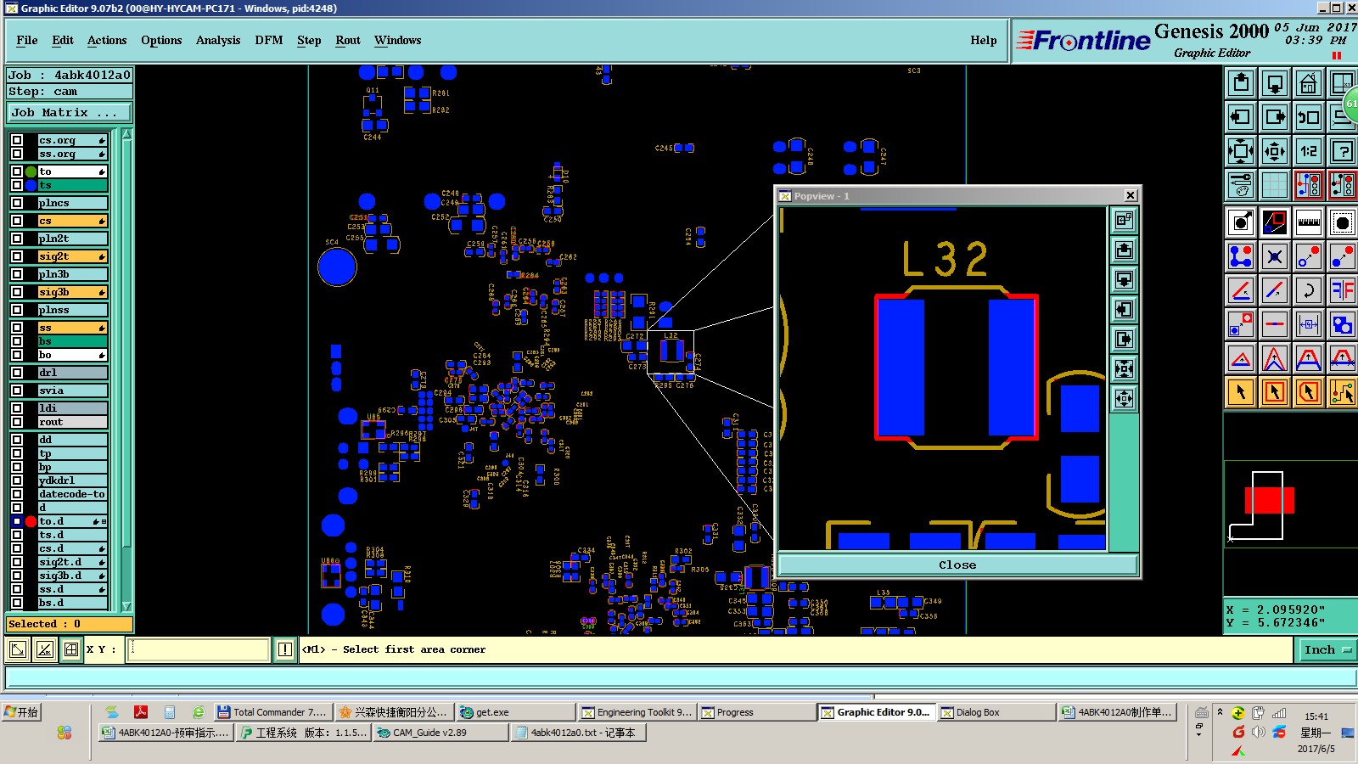Open Total Commander from the taskbar
The height and width of the screenshot is (764, 1358).
click(272, 712)
